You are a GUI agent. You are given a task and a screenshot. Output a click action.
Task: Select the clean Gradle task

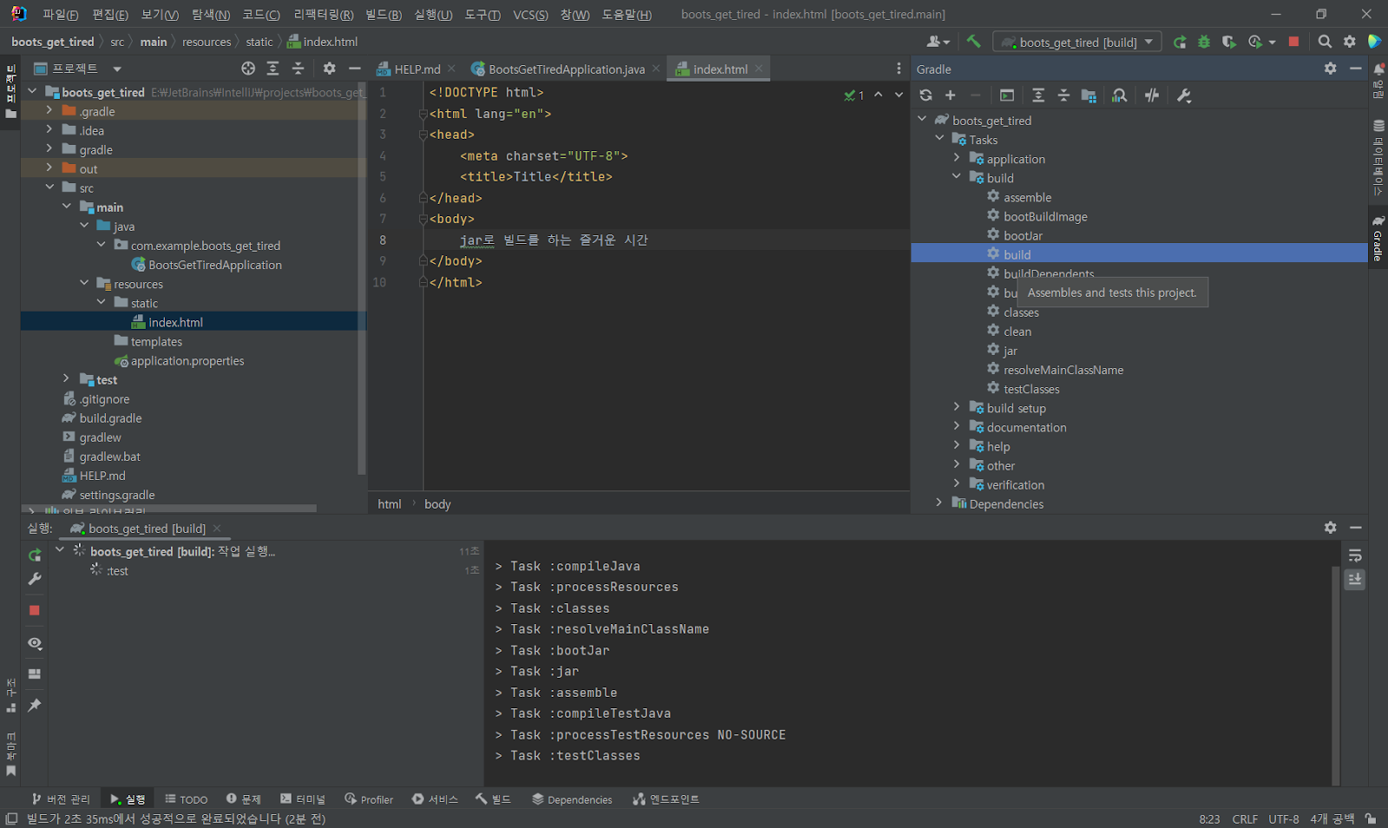click(1017, 332)
